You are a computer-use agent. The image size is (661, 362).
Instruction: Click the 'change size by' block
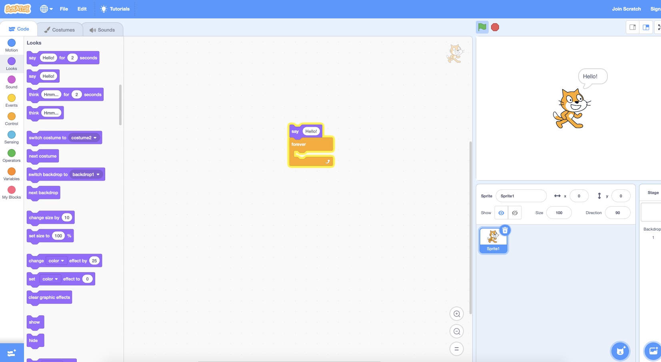click(x=44, y=218)
